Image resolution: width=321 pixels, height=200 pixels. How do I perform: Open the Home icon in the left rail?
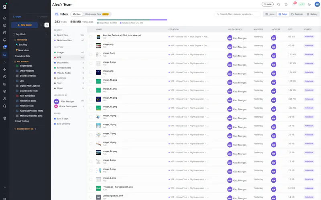4,18
